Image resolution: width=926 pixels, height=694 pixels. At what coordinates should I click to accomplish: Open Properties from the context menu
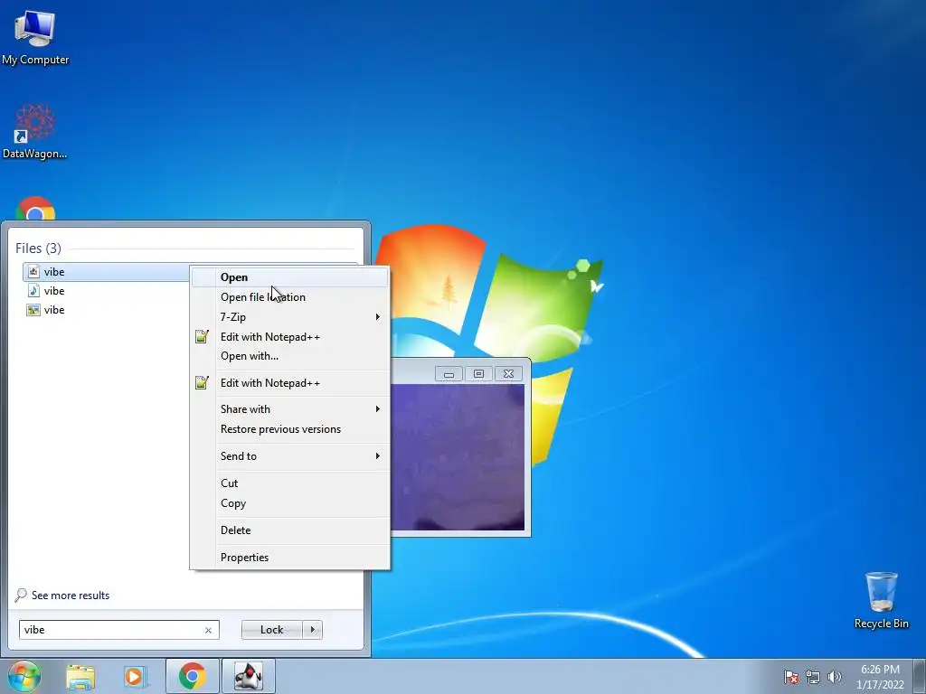[x=290, y=558]
